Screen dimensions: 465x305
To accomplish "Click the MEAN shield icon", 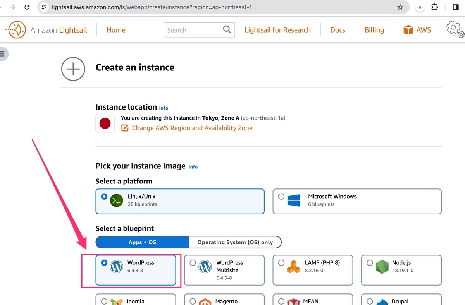I will (x=294, y=302).
